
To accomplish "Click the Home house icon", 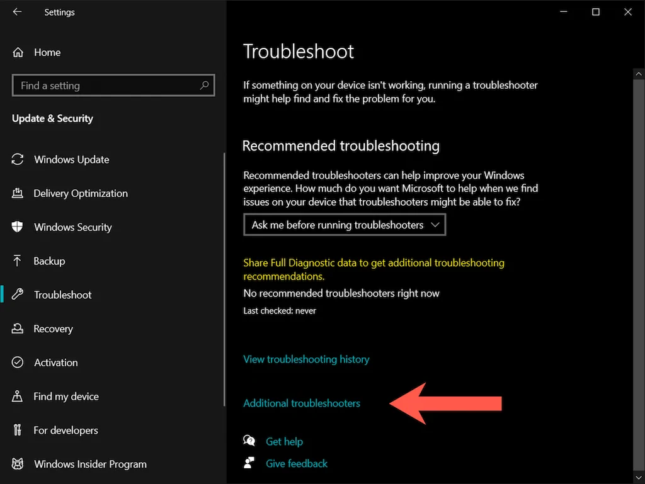I will coord(18,52).
